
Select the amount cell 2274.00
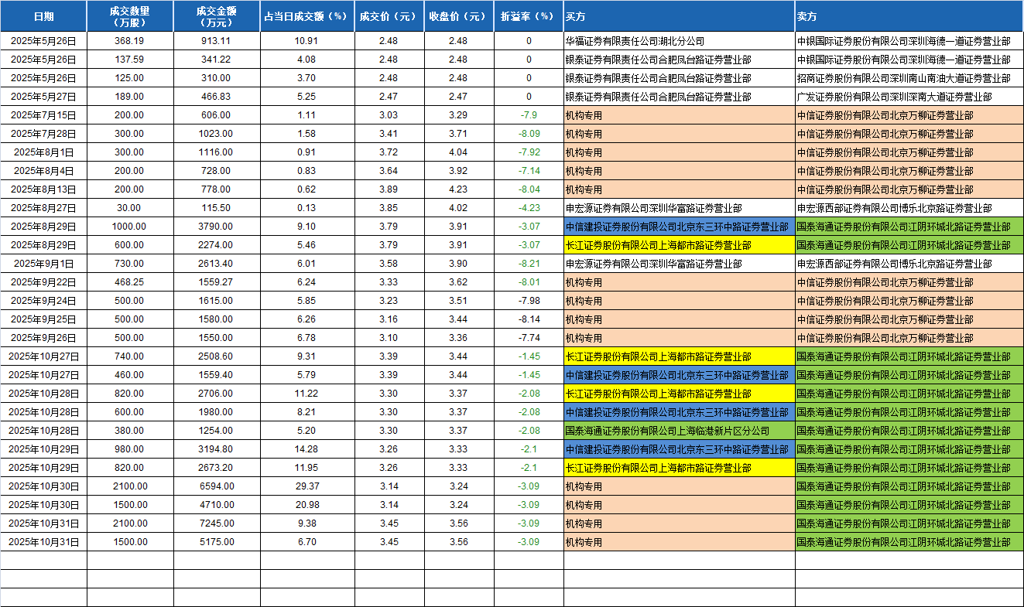[x=217, y=245]
